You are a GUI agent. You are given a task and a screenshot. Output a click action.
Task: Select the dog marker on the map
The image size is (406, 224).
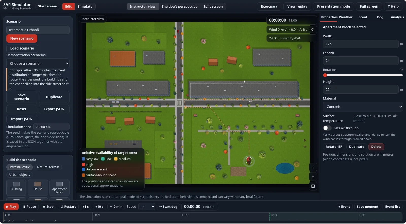coord(249,161)
